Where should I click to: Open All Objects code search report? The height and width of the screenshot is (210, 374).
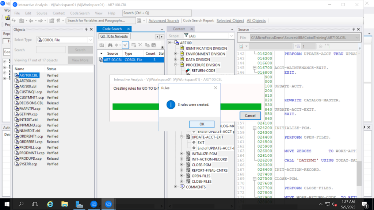(256, 20)
